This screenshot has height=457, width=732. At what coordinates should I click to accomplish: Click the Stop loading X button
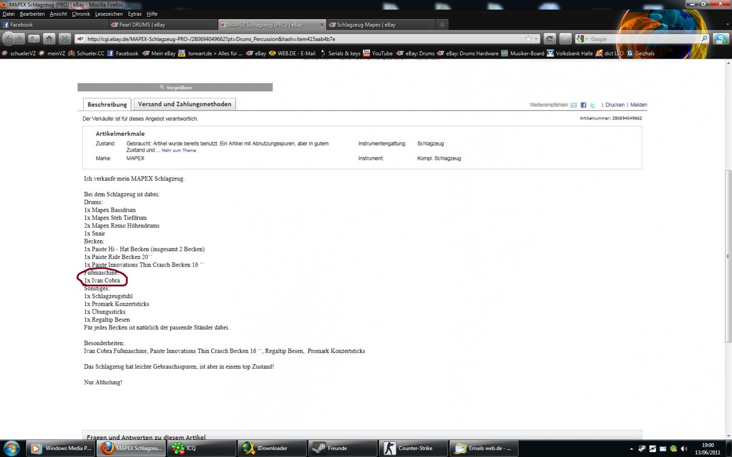click(x=65, y=39)
